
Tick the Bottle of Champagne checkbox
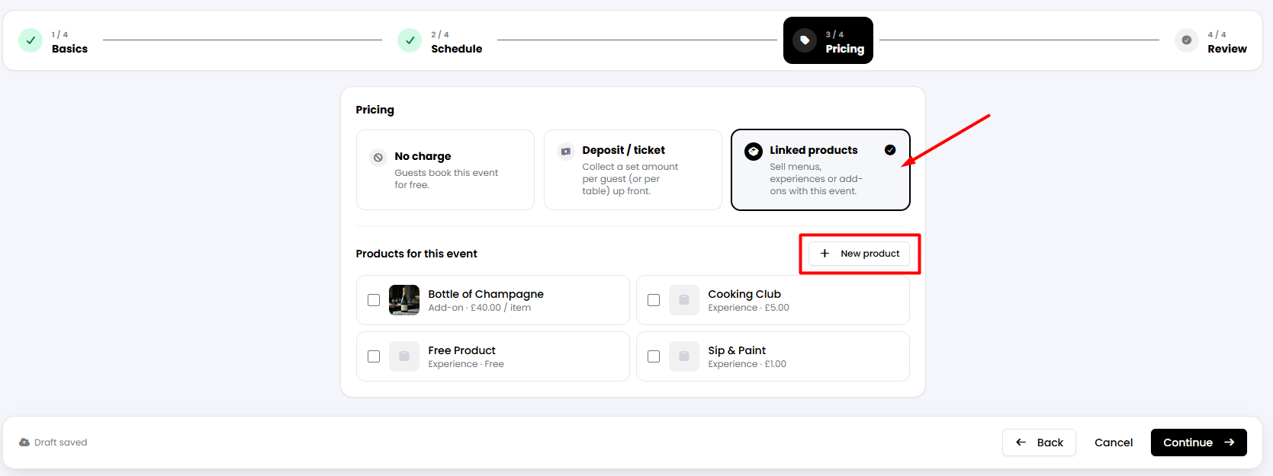point(374,300)
